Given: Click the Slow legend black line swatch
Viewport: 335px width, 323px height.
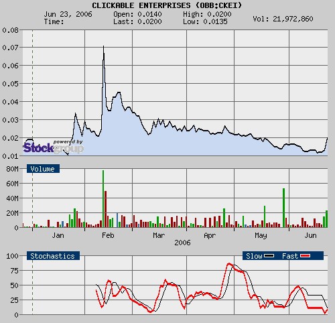Looking at the screenshot, I should pyautogui.click(x=269, y=256).
